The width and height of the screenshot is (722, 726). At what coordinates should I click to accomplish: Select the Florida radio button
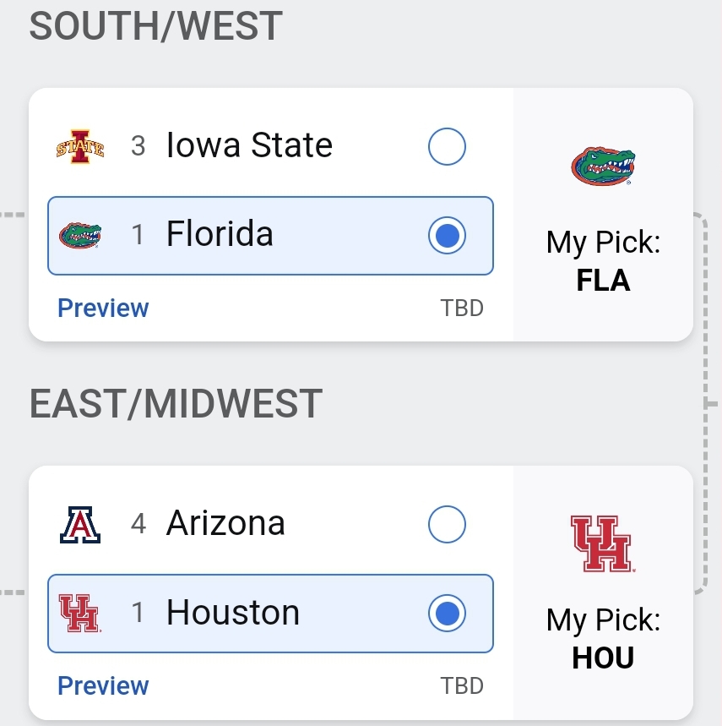[447, 235]
